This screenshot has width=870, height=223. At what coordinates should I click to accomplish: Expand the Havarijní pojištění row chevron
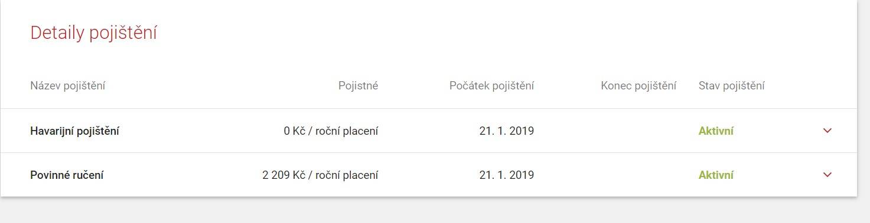click(x=827, y=131)
